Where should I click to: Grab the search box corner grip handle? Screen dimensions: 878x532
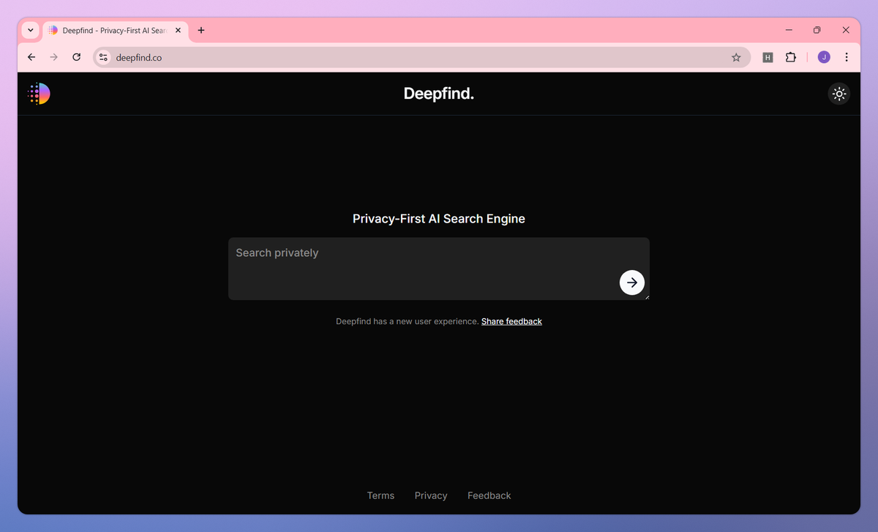pyautogui.click(x=646, y=296)
